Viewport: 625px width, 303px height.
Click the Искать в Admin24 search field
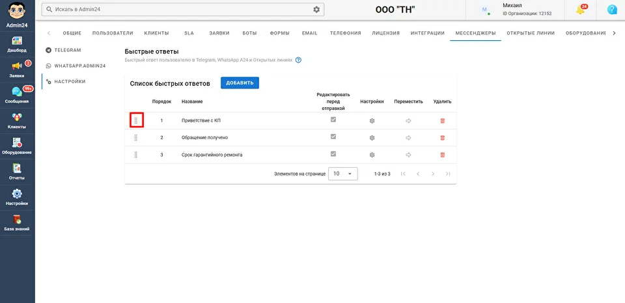[176, 10]
